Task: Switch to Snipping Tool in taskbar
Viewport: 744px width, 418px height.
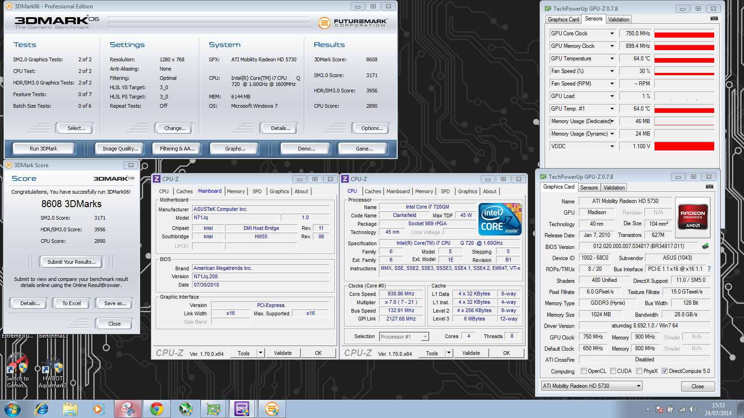Action: tap(127, 409)
